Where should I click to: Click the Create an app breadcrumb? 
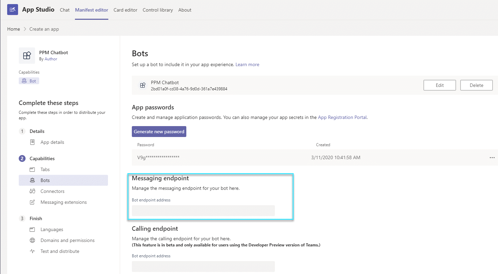44,29
